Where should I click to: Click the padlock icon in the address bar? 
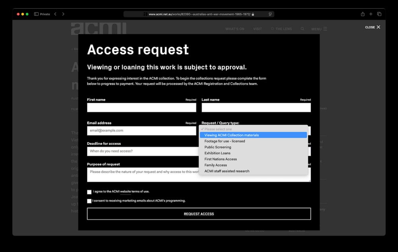tap(253, 14)
